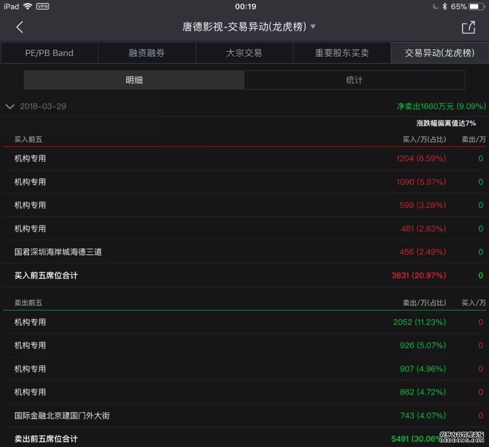This screenshot has height=447, width=489.
Task: Tap the battery icon in status bar
Action: click(x=477, y=6)
